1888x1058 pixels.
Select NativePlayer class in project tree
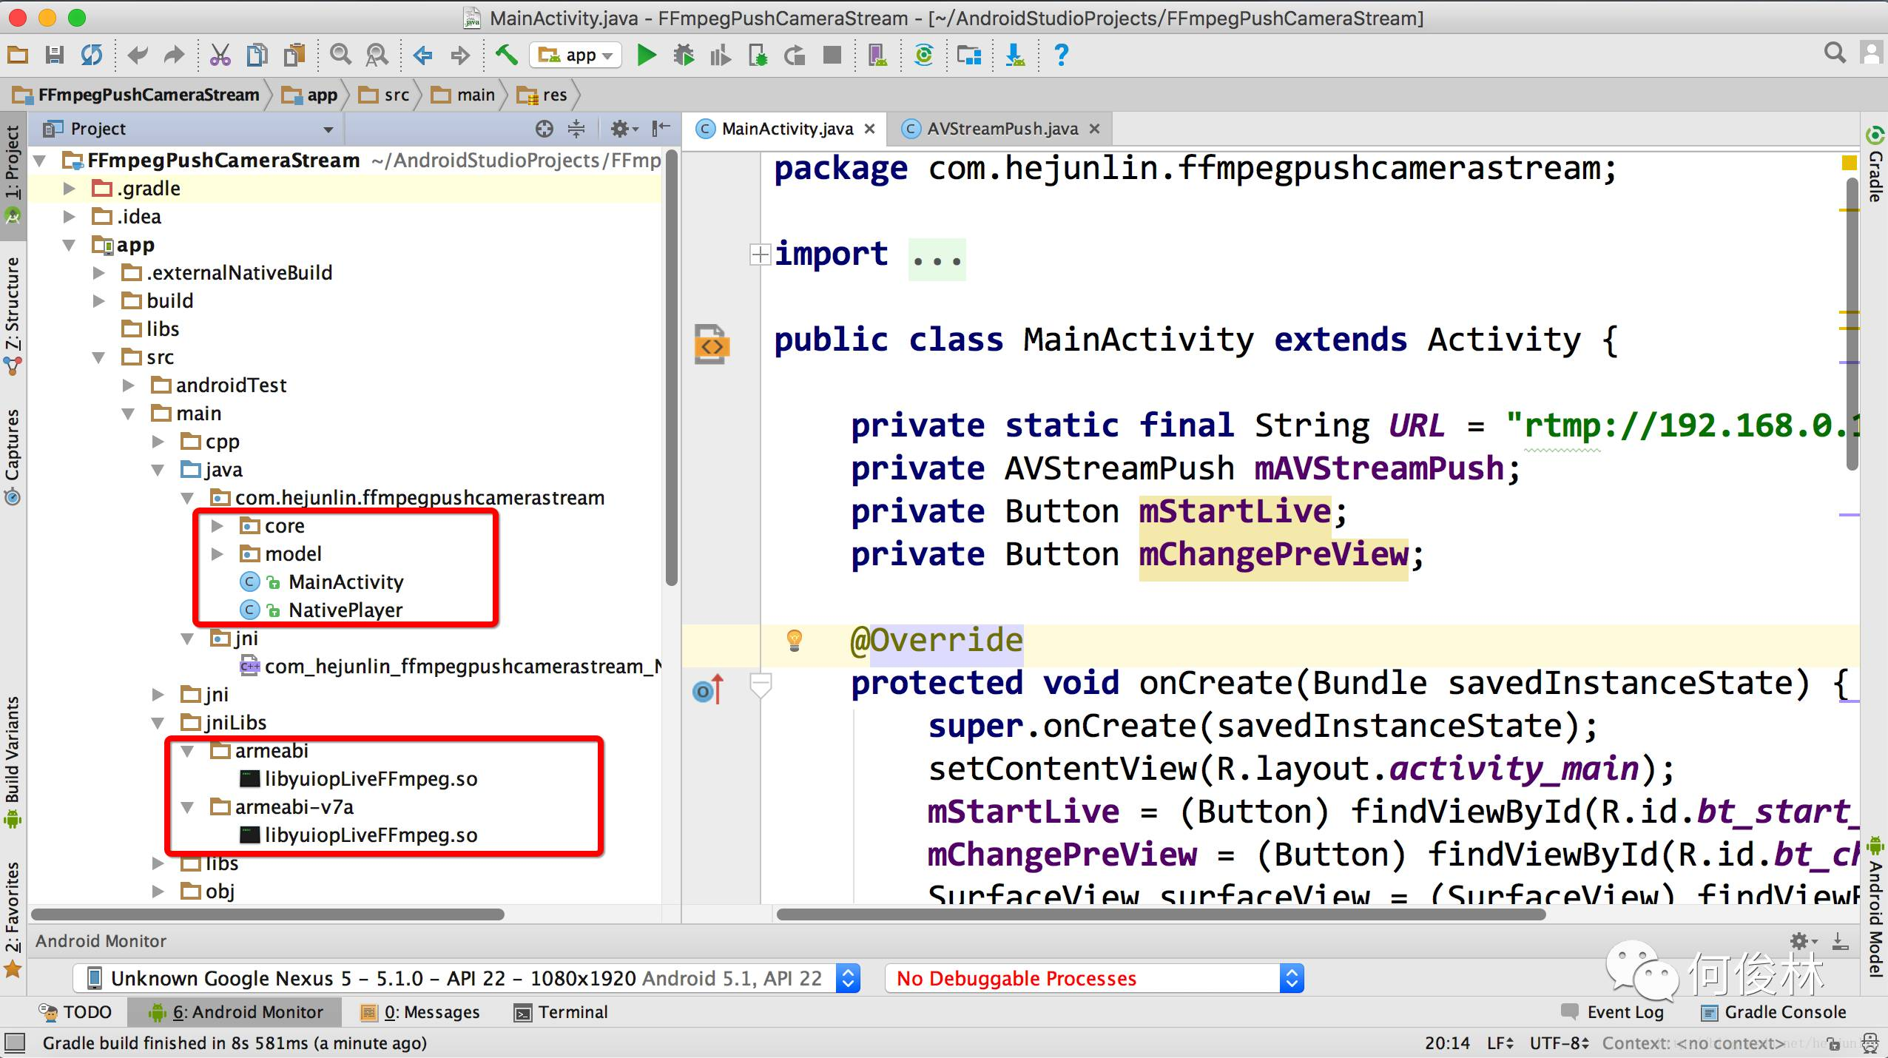pyautogui.click(x=345, y=610)
